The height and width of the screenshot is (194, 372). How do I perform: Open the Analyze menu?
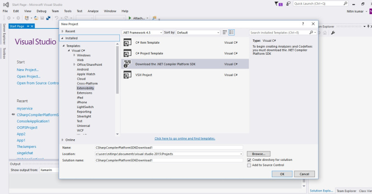[x=93, y=11]
